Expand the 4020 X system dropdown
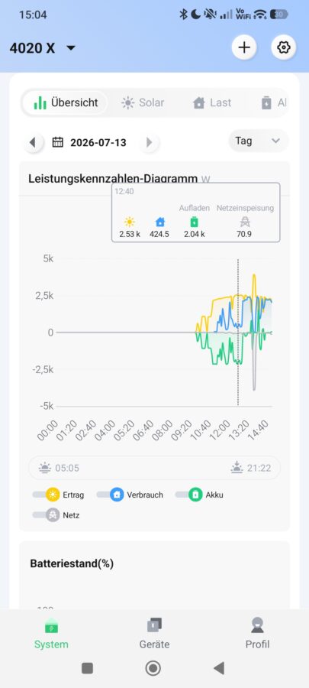Image resolution: width=309 pixels, height=688 pixels. [43, 48]
